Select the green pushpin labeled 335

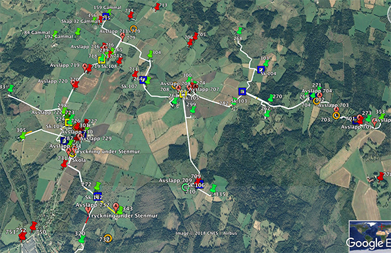(x=213, y=189)
